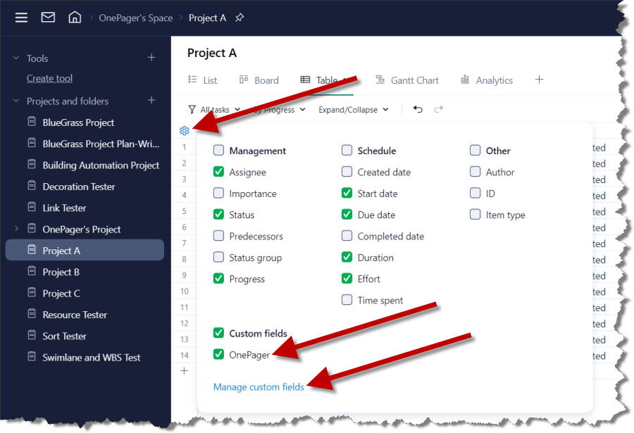
Task: Click the Analytics chart icon
Action: coord(465,80)
